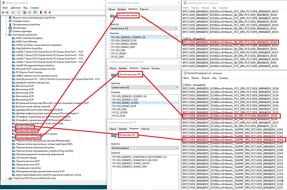Click the device icon in Контроллер шины SM properties
Viewport: 287px width, 190px height.
[x=114, y=75]
